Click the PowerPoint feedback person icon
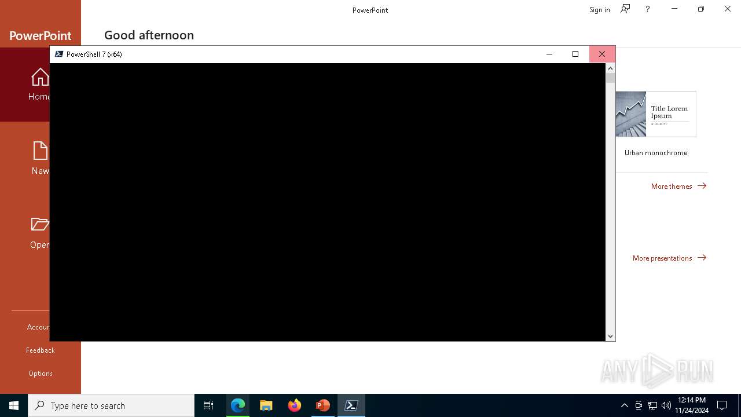This screenshot has width=741, height=417. 625,9
